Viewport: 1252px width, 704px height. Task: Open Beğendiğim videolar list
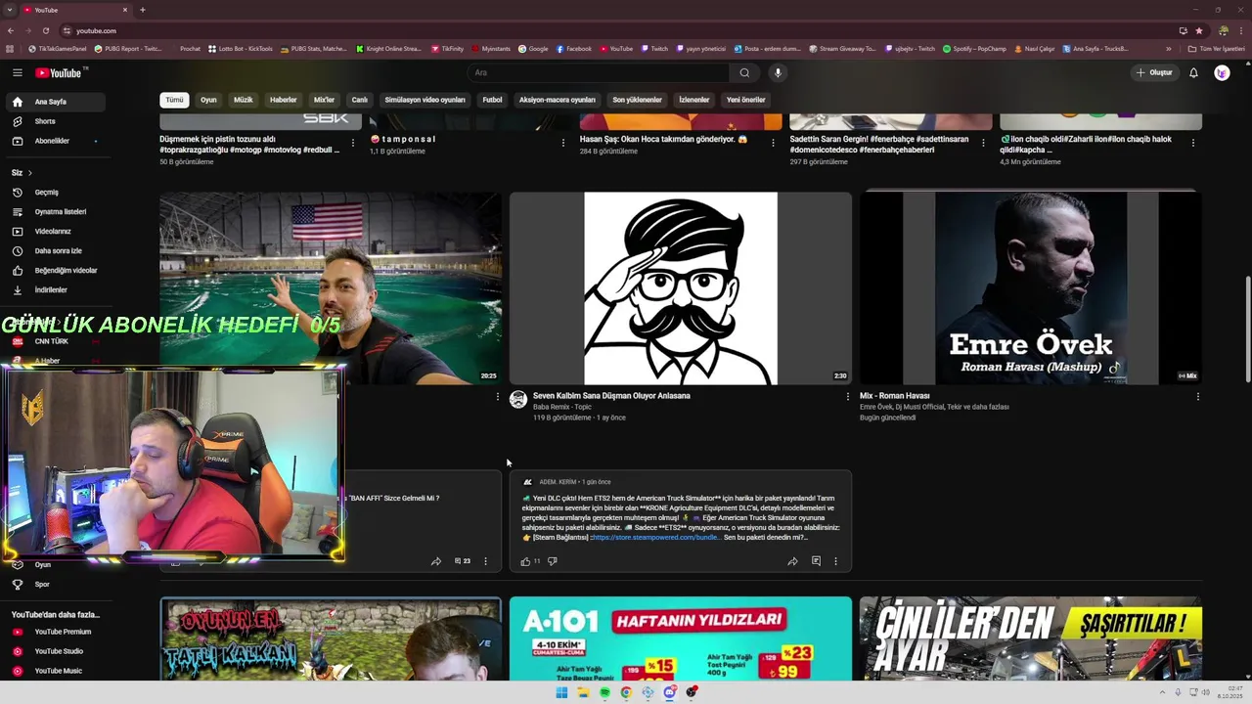[66, 270]
